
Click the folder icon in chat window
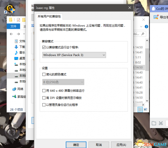[x=154, y=123]
